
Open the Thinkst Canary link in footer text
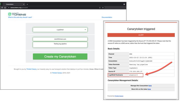(x=31, y=69)
